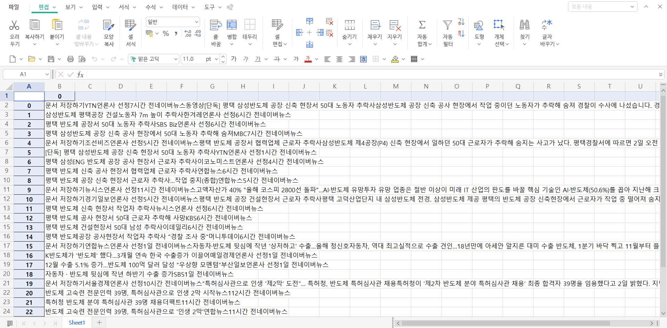Click the 병합 merge cells icon
667x328 pixels.
click(x=232, y=25)
